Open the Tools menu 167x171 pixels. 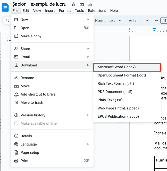pos(79,11)
